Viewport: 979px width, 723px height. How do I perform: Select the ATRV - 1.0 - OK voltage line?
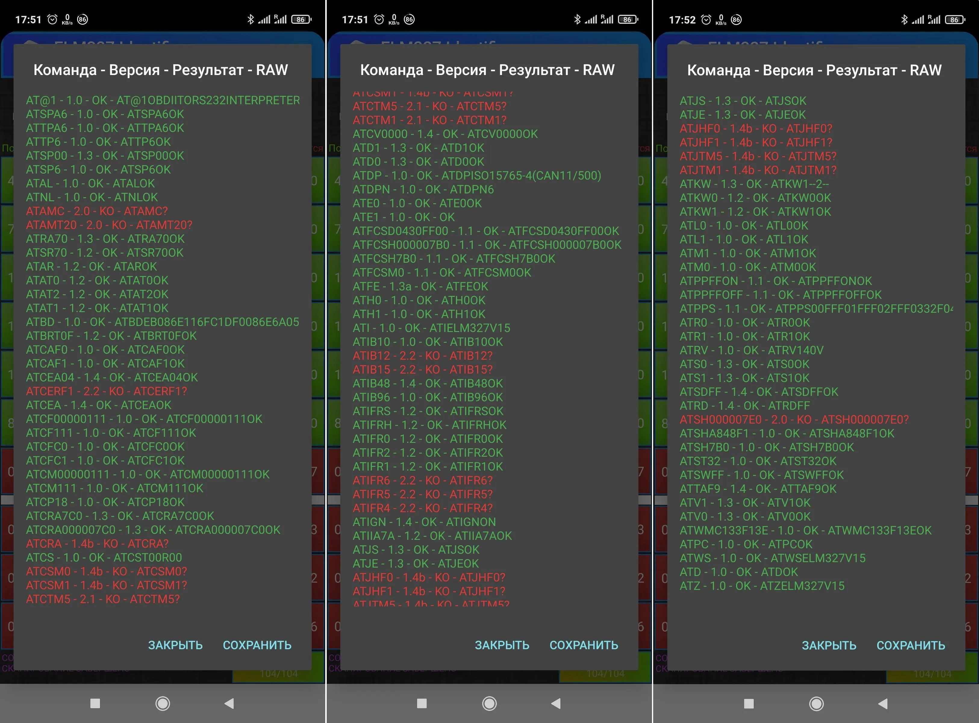click(x=751, y=350)
